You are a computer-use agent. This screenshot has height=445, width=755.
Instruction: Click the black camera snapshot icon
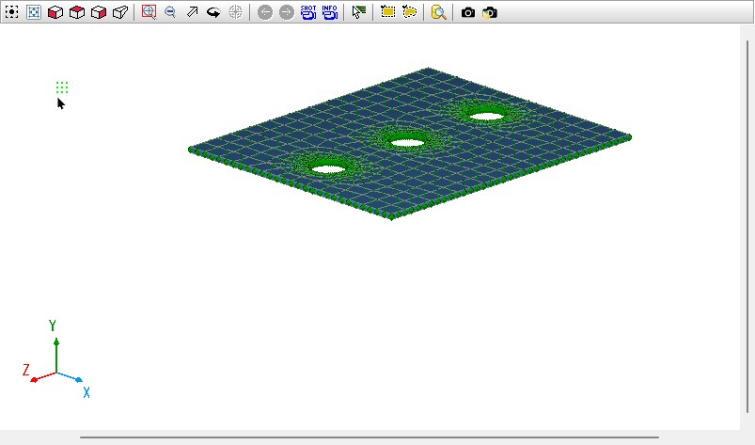tap(468, 12)
